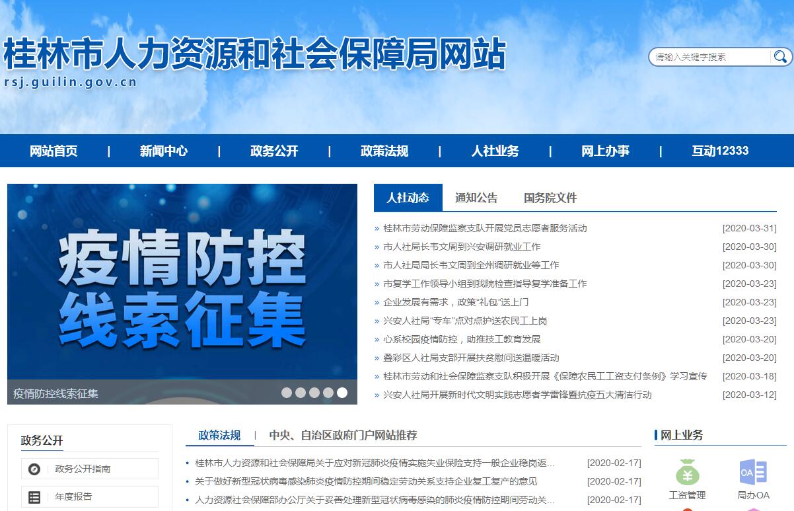This screenshot has height=511, width=794.
Task: Open article 企业发展有需求,政策"礼包"送上门
Action: pos(456,302)
